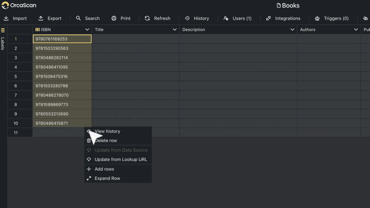Choose Add rows in context menu
This screenshot has width=370, height=208.
point(104,169)
